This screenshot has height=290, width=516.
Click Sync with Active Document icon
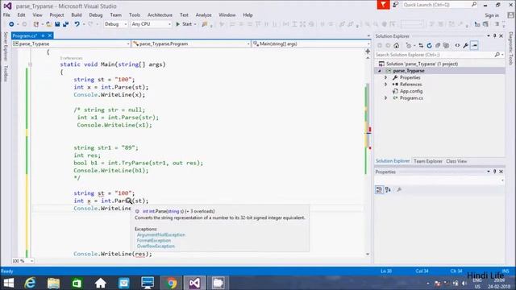coord(421,45)
